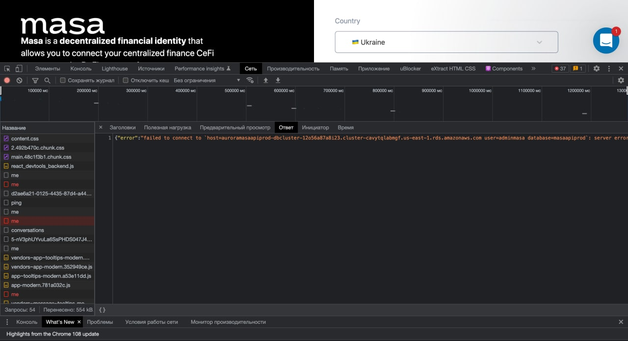Toggle checkbox next to content.css request

6,138
